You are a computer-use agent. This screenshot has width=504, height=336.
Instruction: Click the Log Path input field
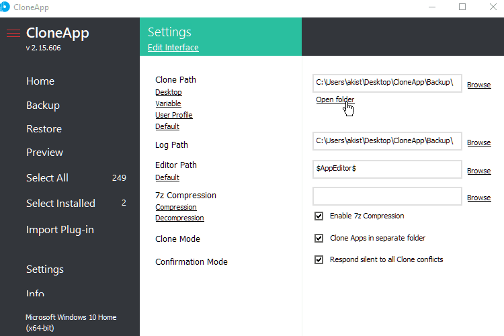click(387, 141)
